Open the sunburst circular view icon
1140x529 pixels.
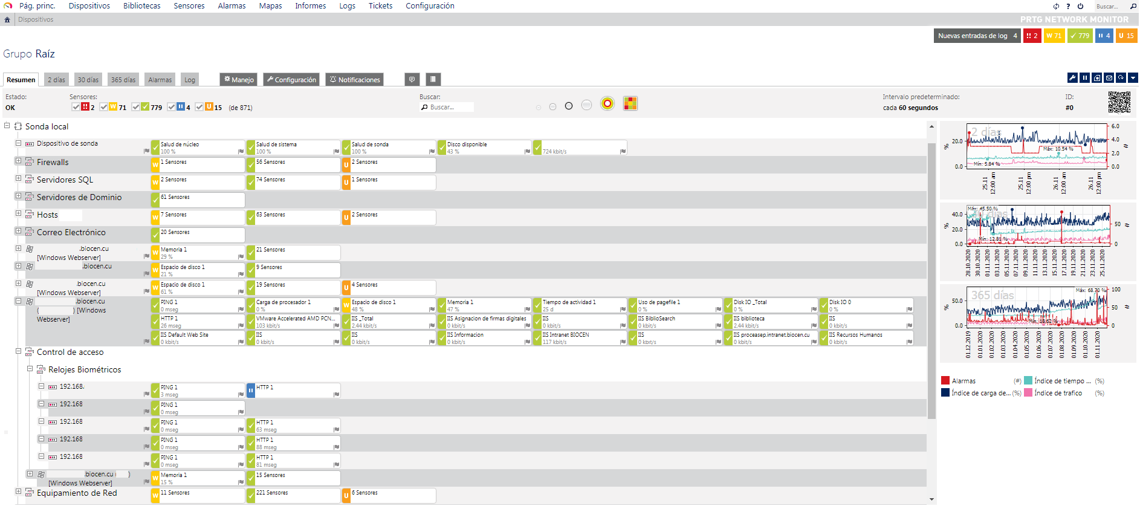pos(607,104)
